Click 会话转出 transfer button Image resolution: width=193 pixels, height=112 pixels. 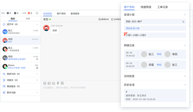tap(116, 19)
